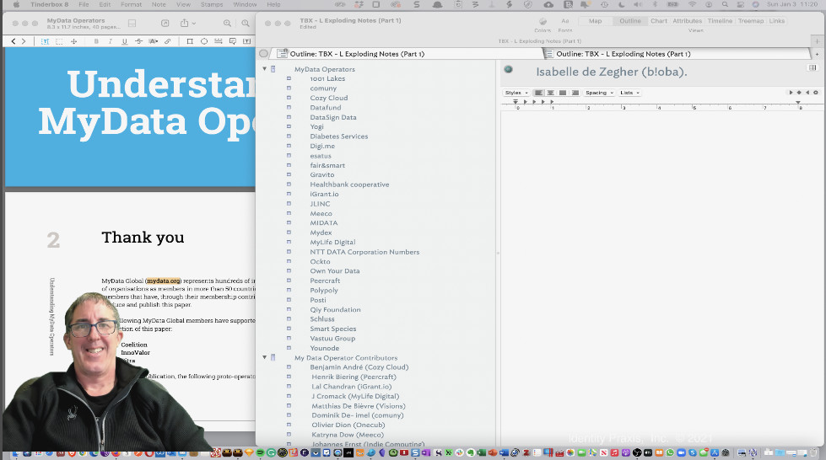The image size is (826, 460).
Task: Select Katryna Dow (Meeco) note
Action: 347,434
